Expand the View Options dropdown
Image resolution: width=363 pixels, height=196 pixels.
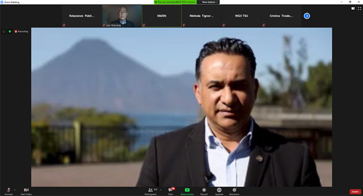click(x=211, y=2)
